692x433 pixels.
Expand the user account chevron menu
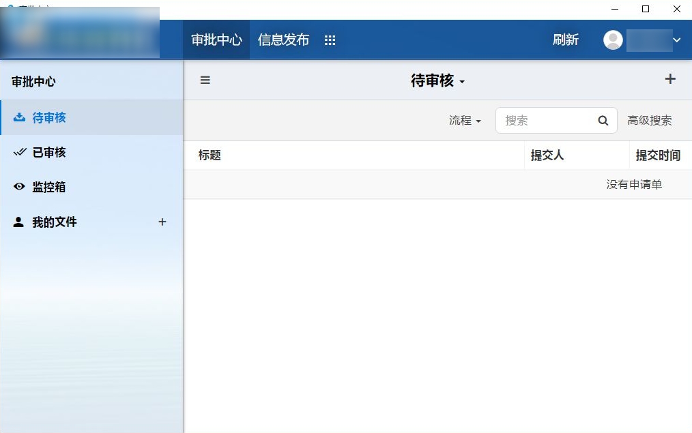point(676,40)
